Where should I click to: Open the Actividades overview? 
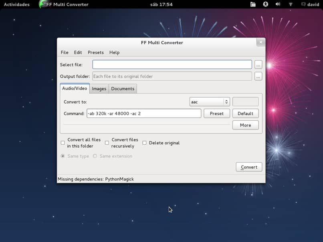[17, 4]
